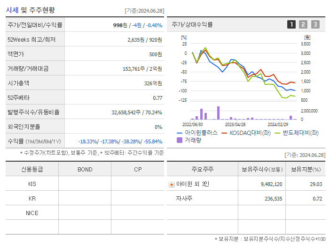Select the 500원 face value
This screenshot has height=246, width=330.
[x=156, y=54]
